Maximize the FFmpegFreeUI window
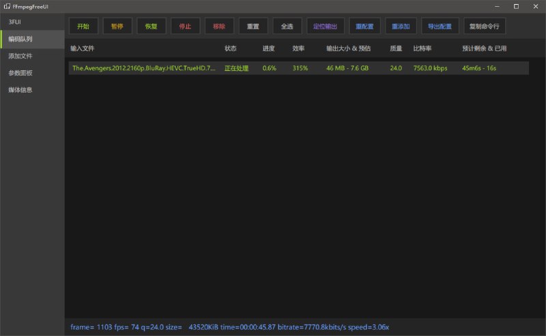 [516, 6]
